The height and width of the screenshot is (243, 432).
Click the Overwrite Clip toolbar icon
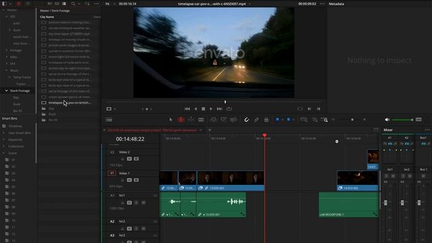(223, 119)
